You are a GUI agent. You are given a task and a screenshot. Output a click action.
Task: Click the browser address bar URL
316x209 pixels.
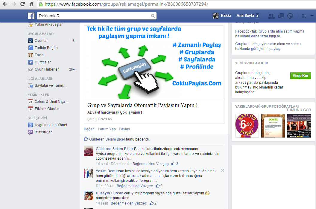click(126, 4)
